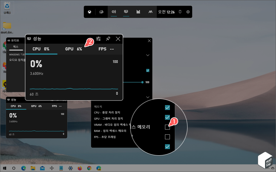
Task: Launch Google Chrome from taskbar
Action: (89, 168)
